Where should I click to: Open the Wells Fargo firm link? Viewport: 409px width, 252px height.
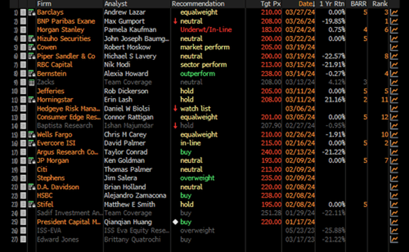[54, 135]
